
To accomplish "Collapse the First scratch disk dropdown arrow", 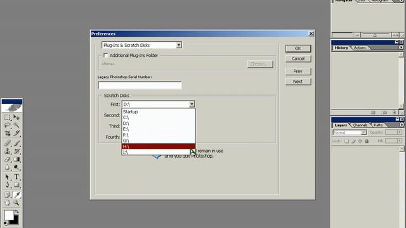I will click(192, 104).
